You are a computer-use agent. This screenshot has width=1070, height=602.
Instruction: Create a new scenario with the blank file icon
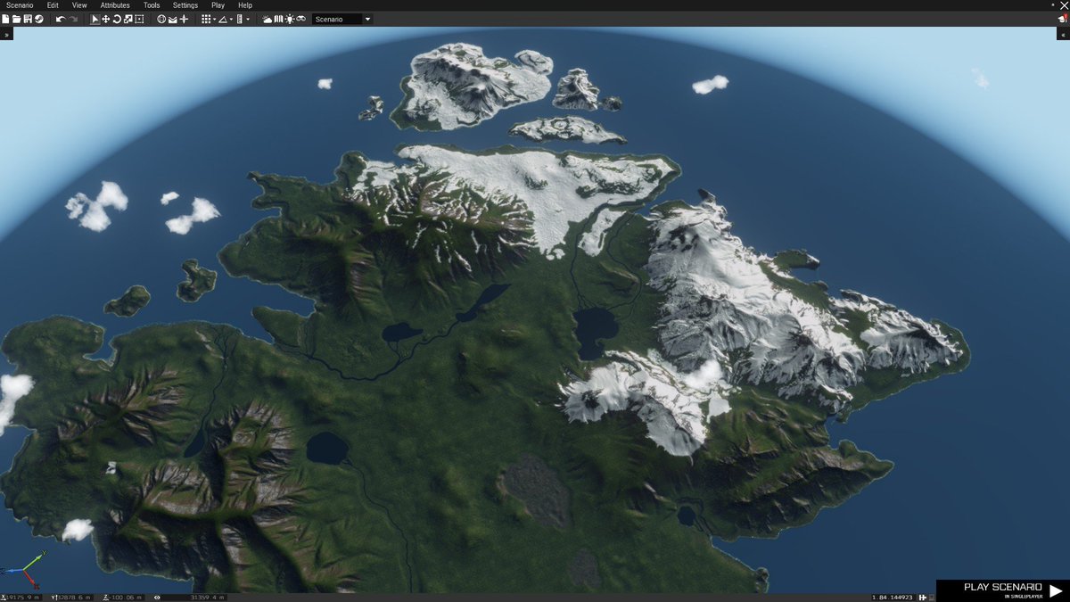5,18
